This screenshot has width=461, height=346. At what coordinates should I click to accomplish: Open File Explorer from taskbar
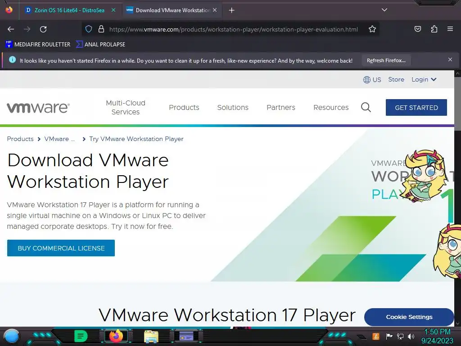click(x=151, y=337)
